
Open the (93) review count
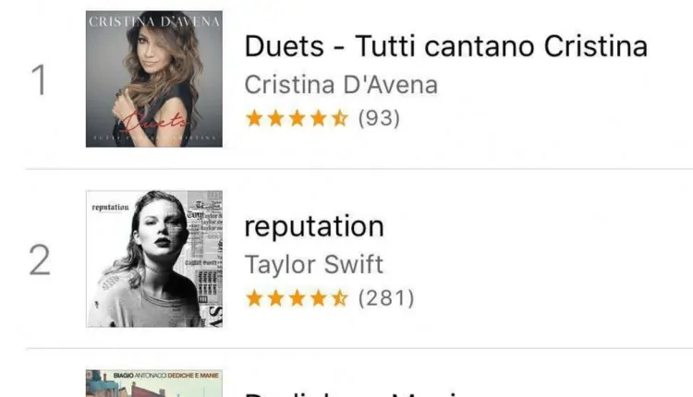379,118
